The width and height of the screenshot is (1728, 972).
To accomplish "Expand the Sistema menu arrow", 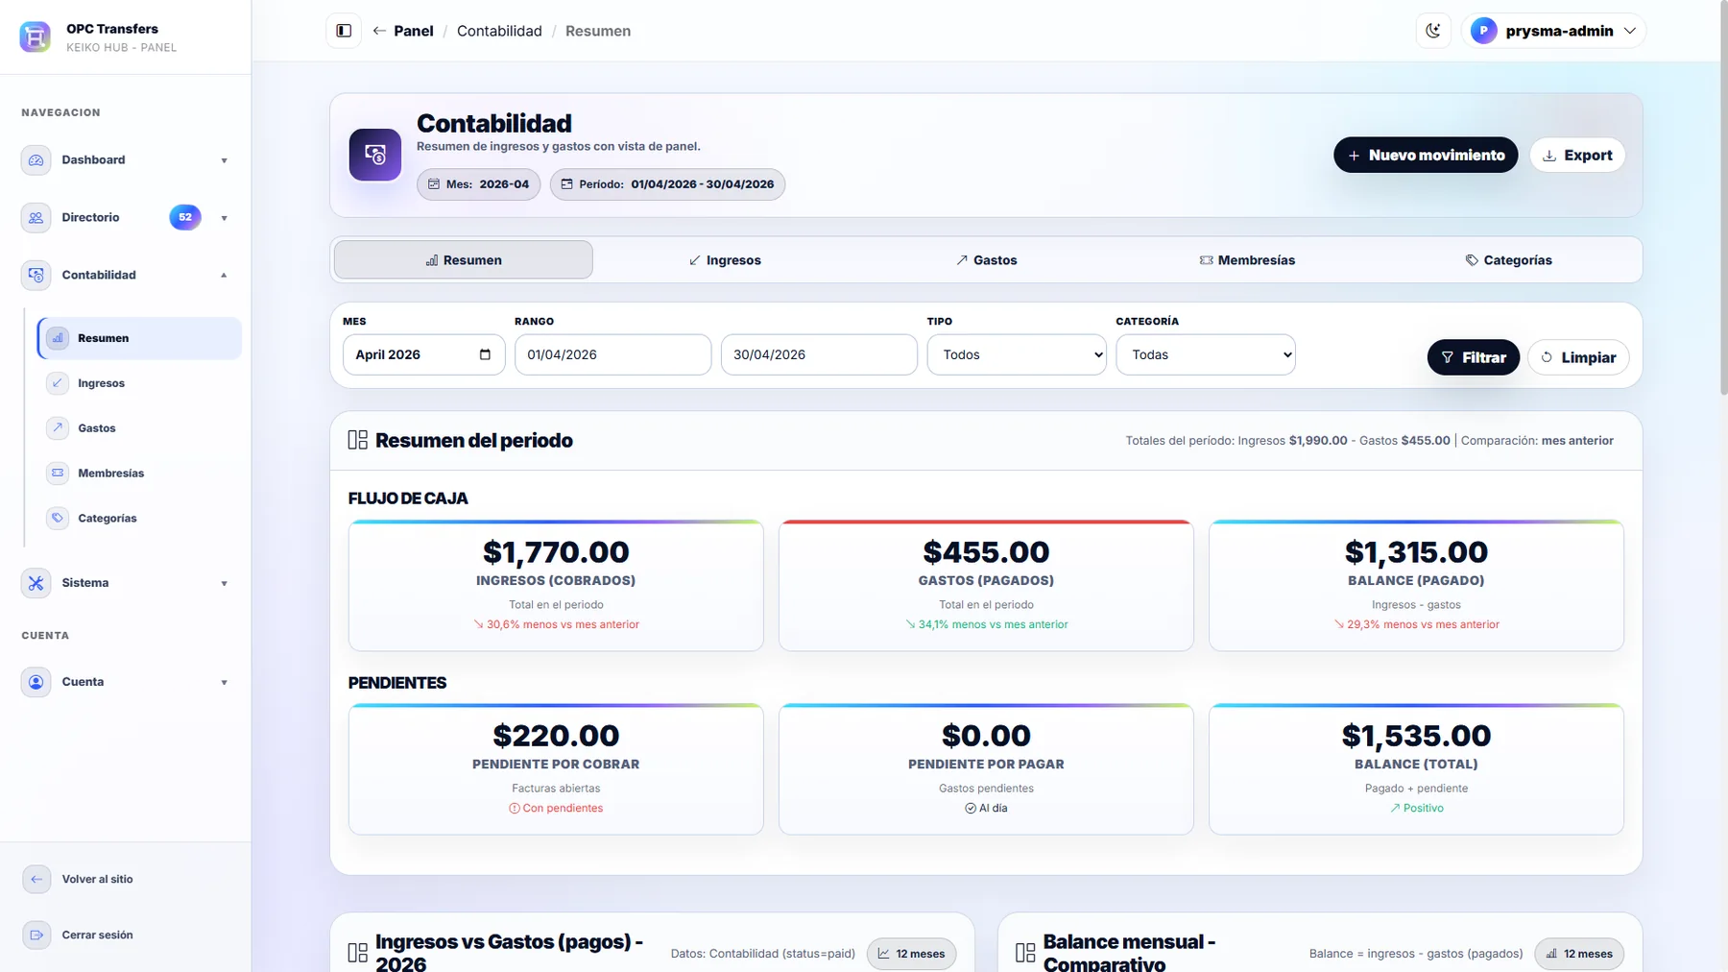I will point(224,583).
